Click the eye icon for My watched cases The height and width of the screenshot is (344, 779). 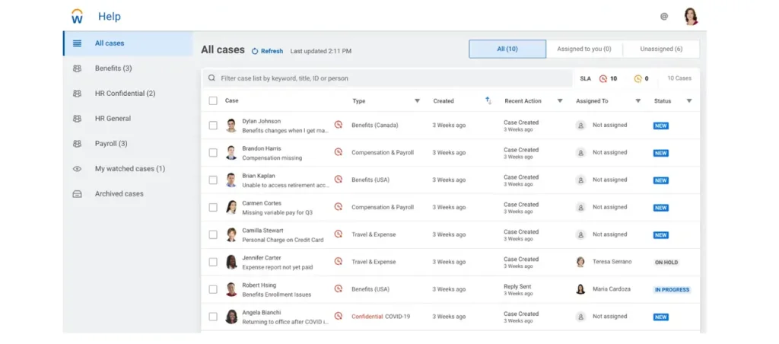pos(77,169)
